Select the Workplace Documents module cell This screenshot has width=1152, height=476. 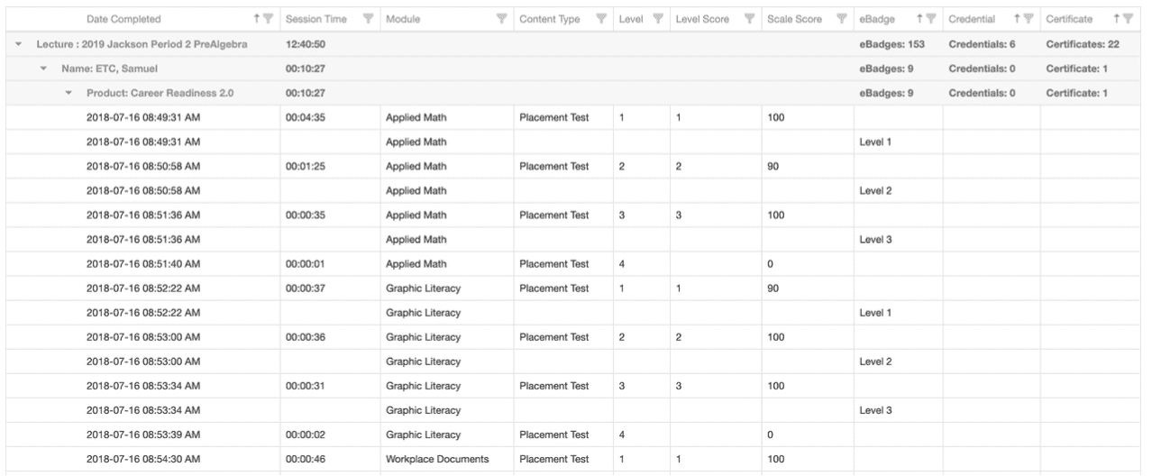pos(437,459)
